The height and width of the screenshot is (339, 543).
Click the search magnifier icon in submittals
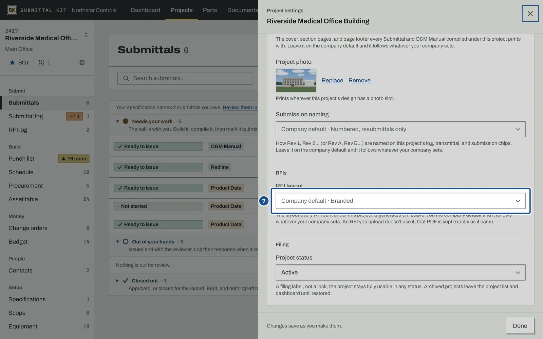tap(126, 78)
